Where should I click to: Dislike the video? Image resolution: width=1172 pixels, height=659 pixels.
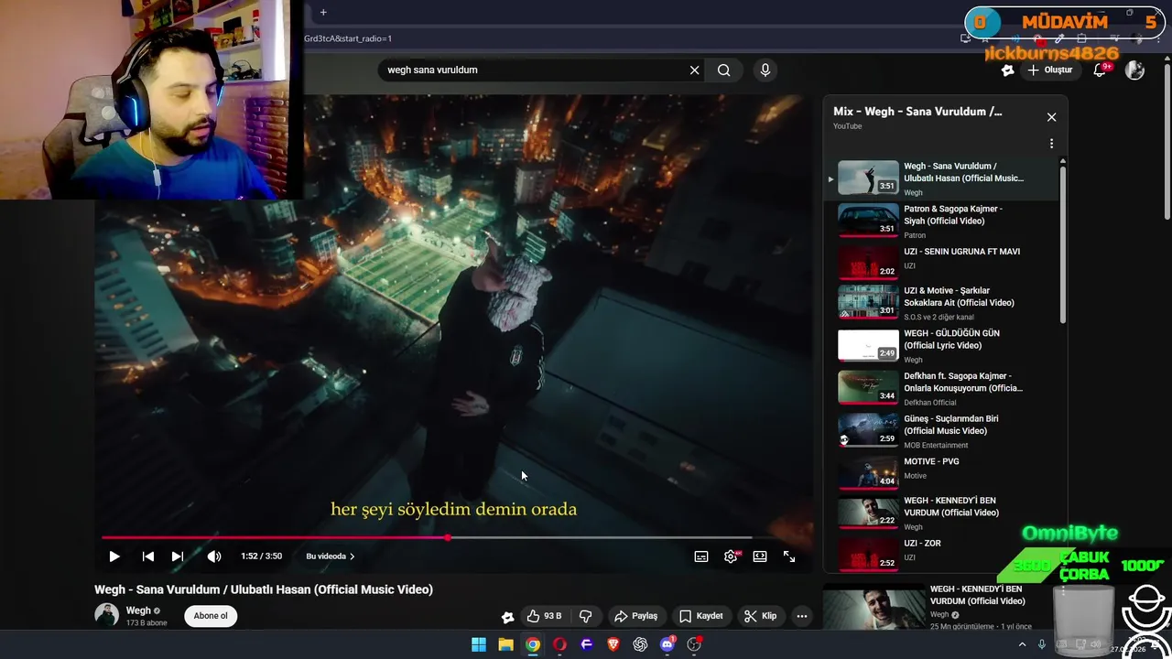click(x=586, y=616)
